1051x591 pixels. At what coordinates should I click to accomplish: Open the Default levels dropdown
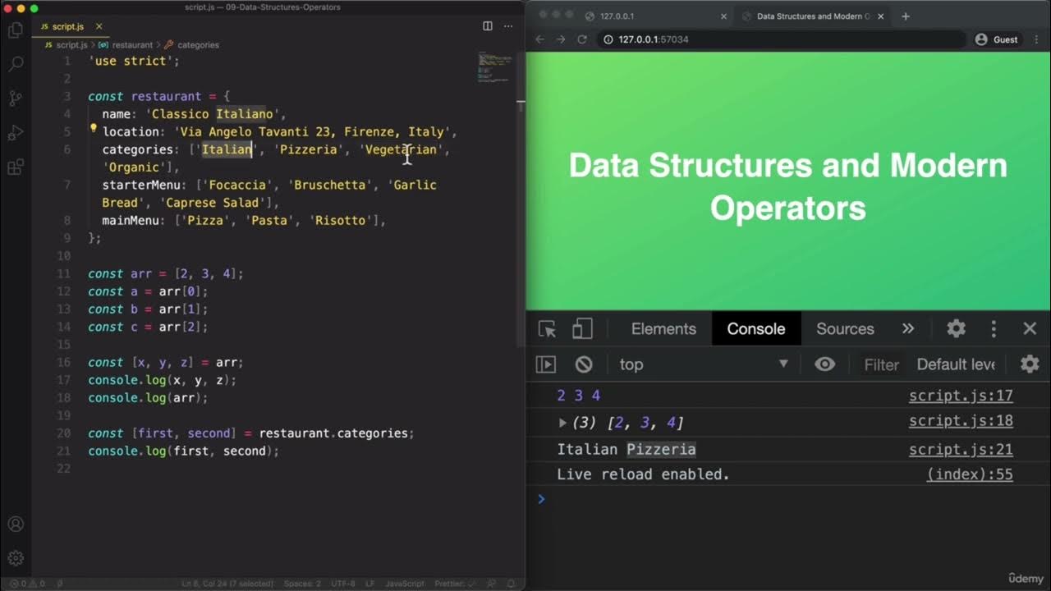click(x=956, y=364)
